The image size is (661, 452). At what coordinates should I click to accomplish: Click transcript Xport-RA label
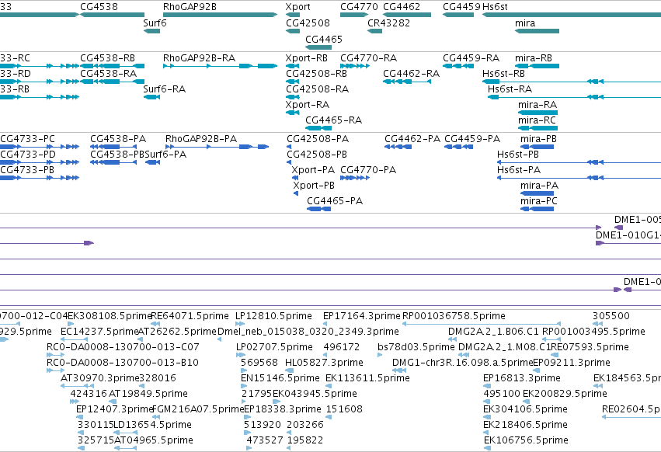pyautogui.click(x=308, y=105)
